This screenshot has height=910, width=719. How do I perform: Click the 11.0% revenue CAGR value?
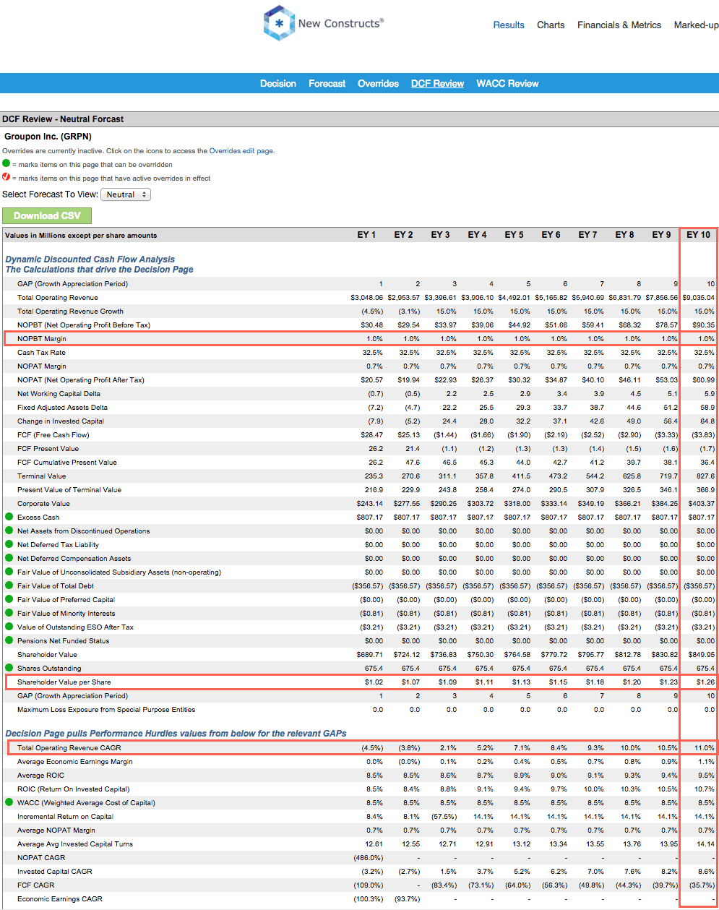coord(705,748)
